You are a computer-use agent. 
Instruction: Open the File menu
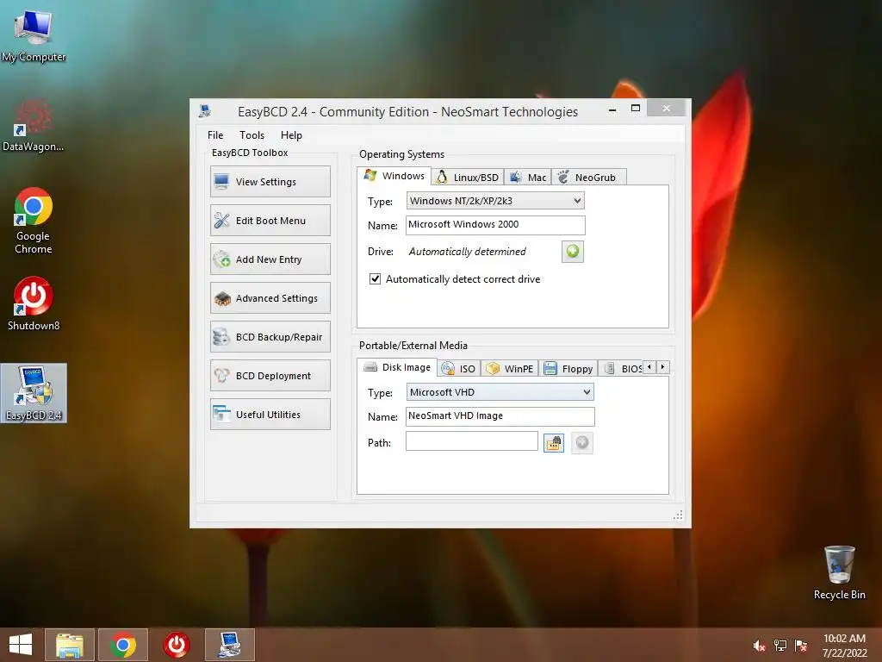[215, 135]
